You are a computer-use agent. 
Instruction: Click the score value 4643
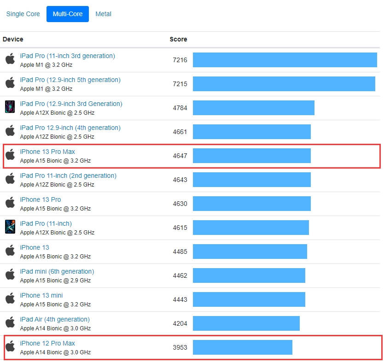click(x=180, y=180)
